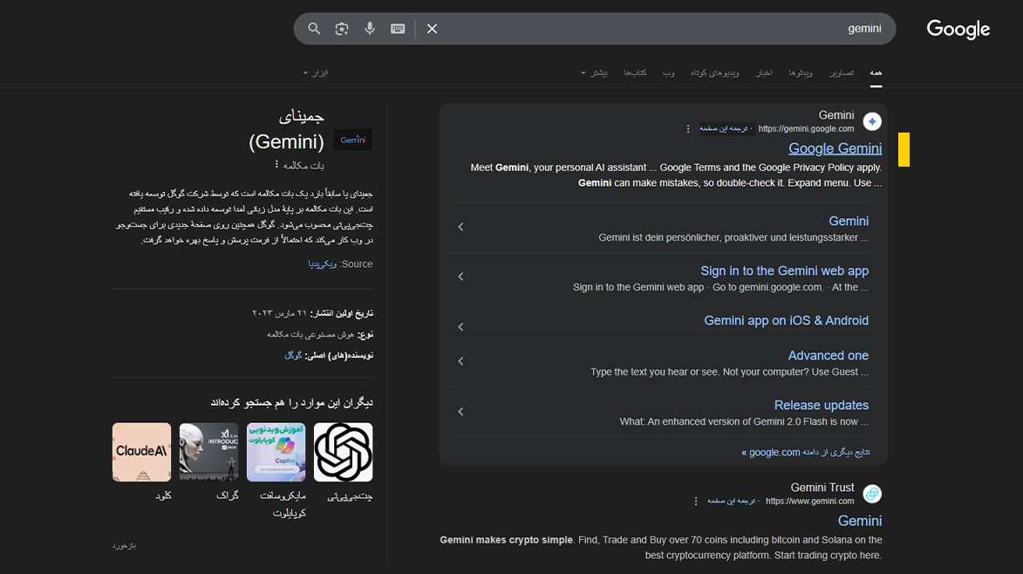Open three-dot menu beside www.gemini.com result
This screenshot has height=574, width=1023.
(695, 501)
